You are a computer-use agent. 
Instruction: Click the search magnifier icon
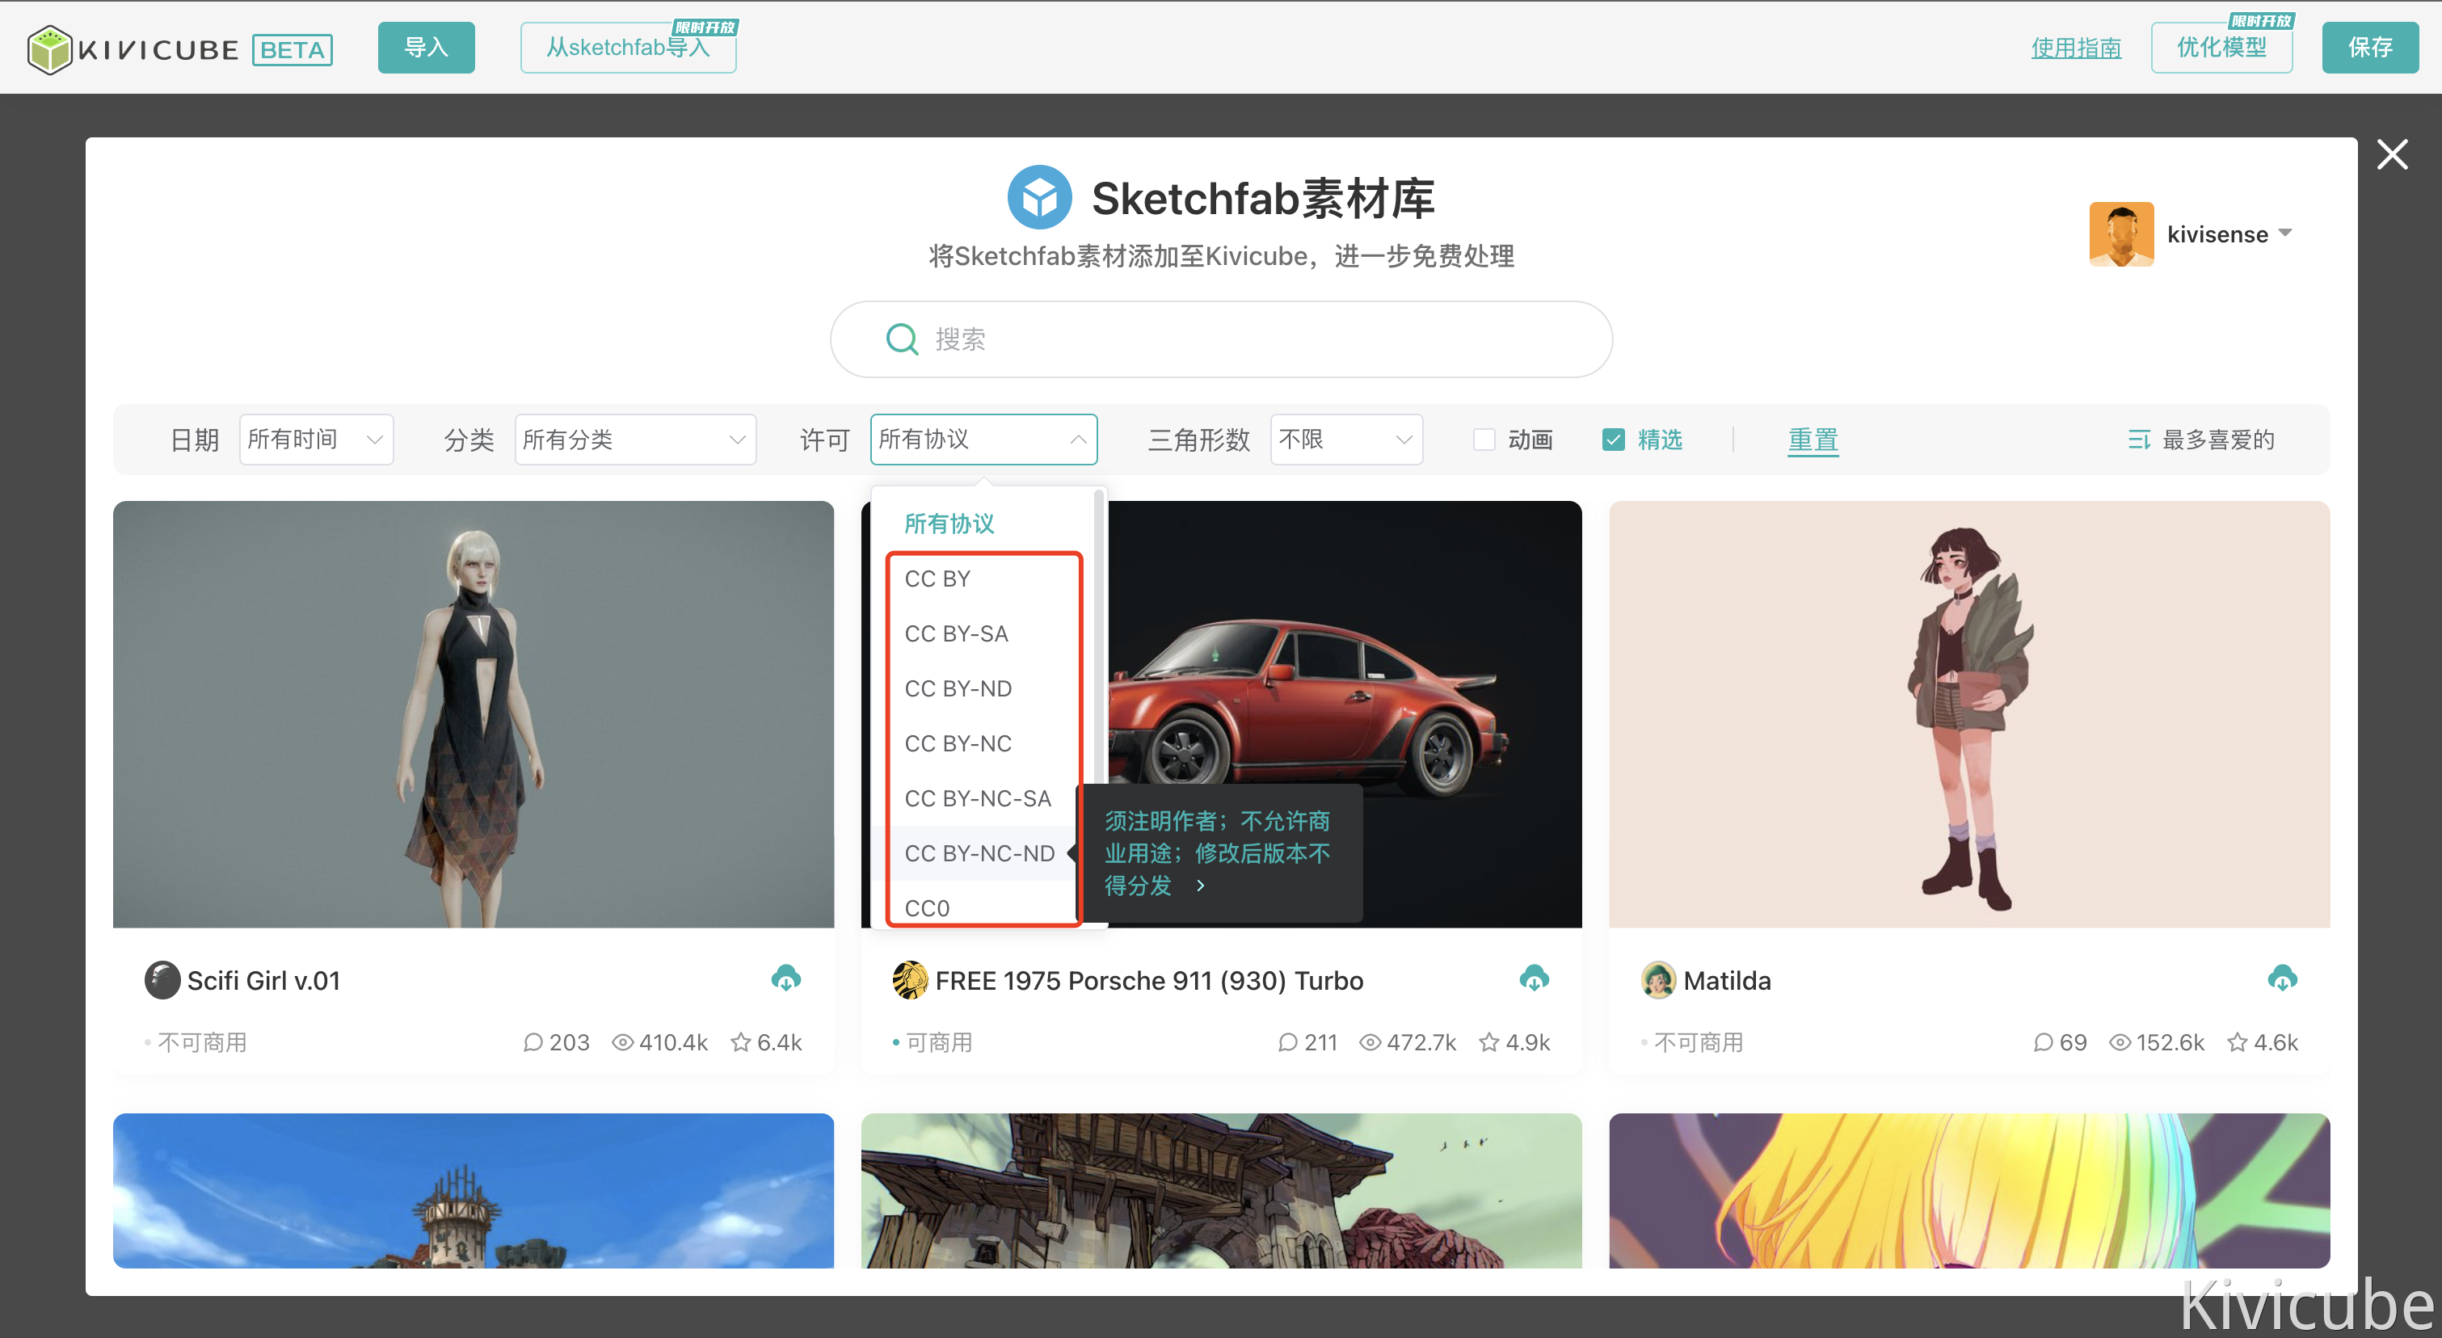click(x=902, y=339)
